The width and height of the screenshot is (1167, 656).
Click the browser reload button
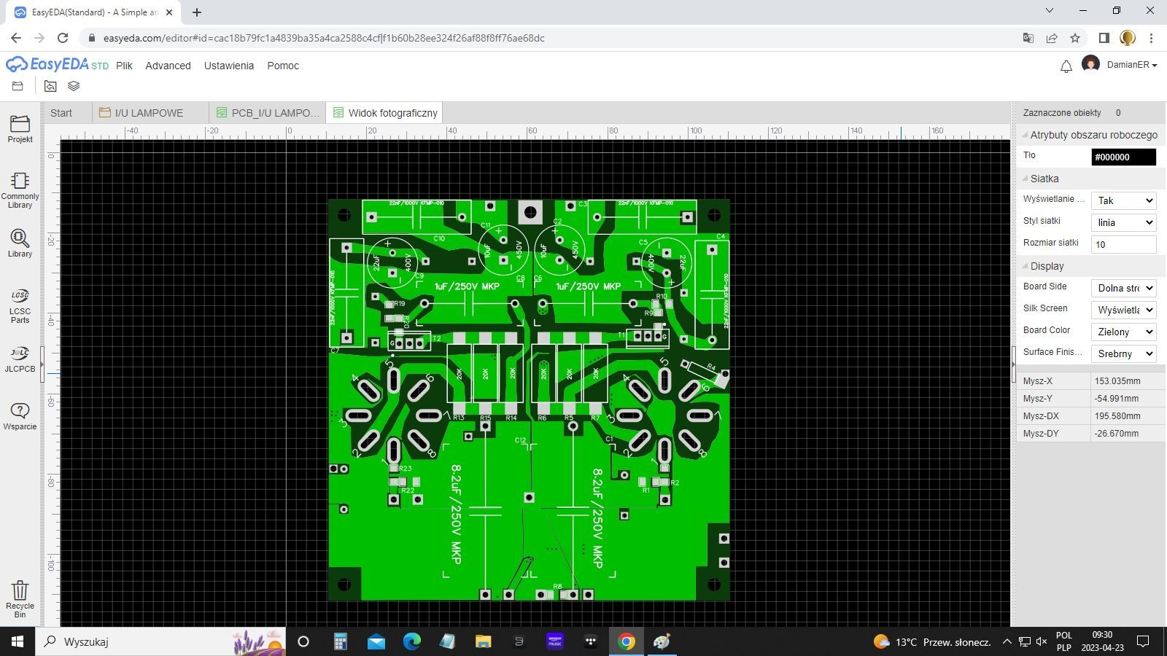(x=63, y=38)
